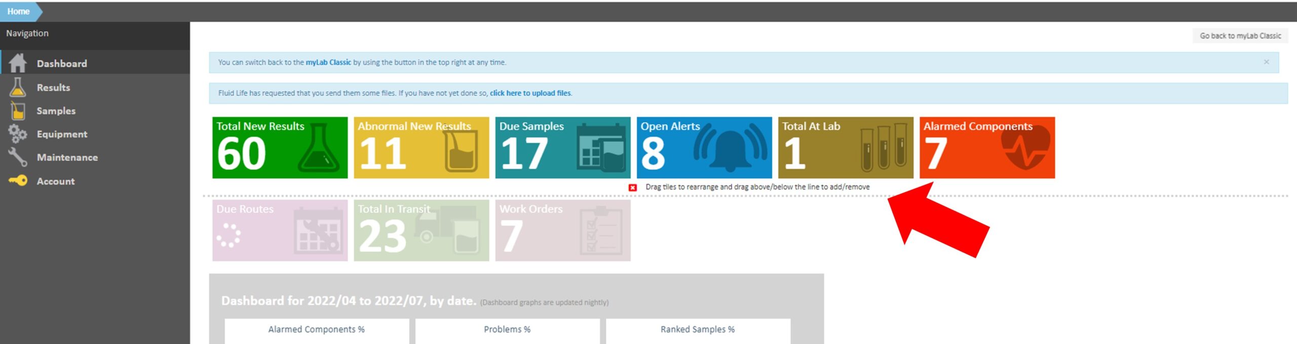This screenshot has width=1297, height=344.
Task: Click the Total At Lab tile
Action: coord(845,147)
